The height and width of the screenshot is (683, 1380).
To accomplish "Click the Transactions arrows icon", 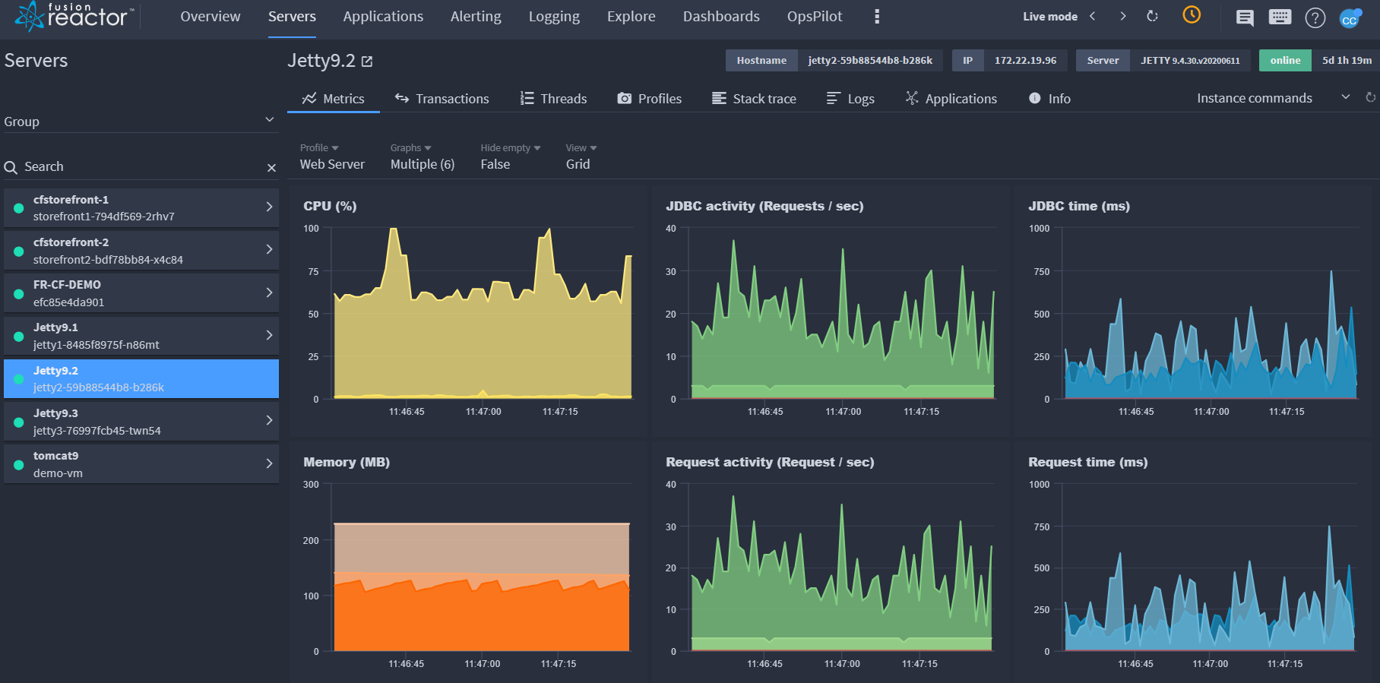I will pos(402,98).
